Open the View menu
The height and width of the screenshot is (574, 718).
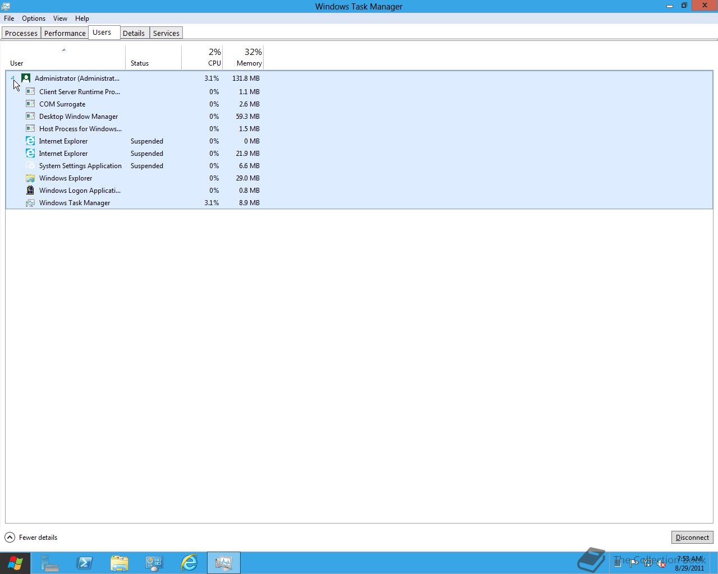pyautogui.click(x=60, y=18)
